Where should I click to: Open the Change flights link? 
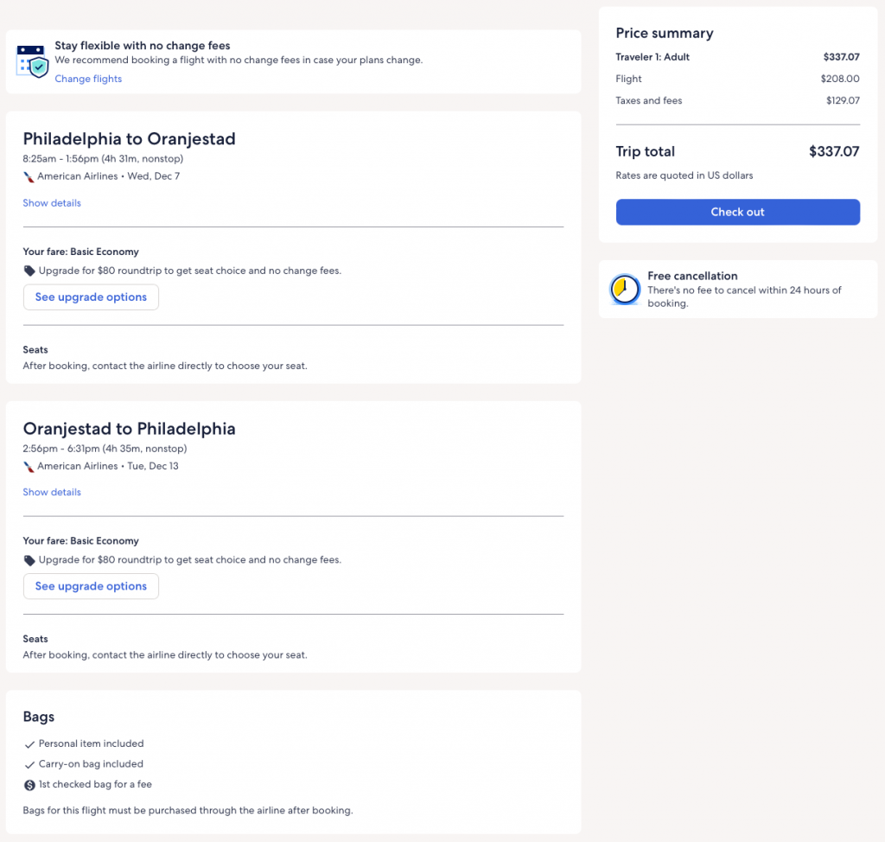(x=88, y=79)
